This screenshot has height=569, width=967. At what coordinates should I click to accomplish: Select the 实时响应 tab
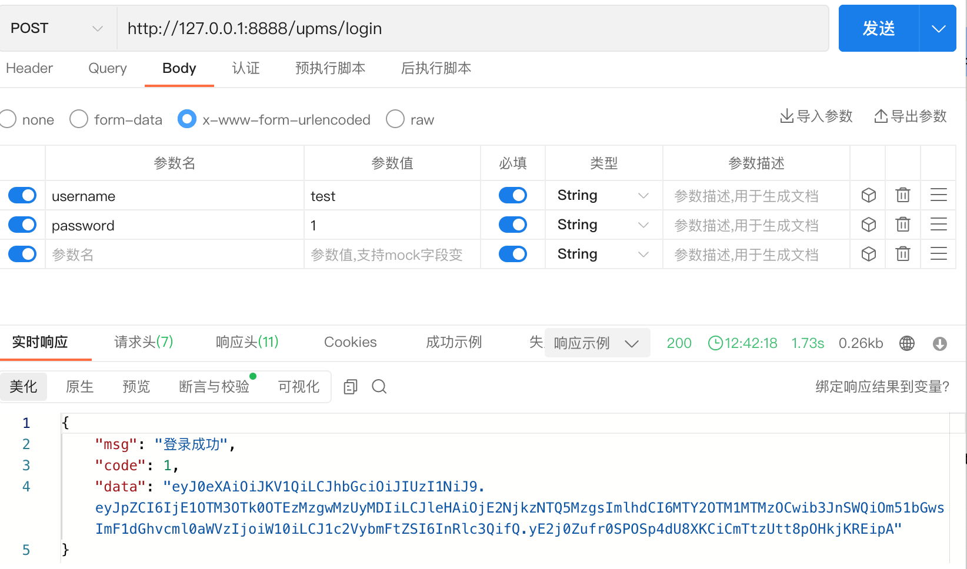click(x=40, y=342)
